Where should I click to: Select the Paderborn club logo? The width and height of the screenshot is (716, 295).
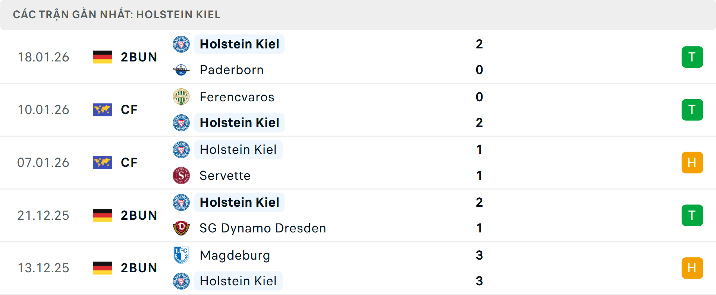pyautogui.click(x=181, y=70)
